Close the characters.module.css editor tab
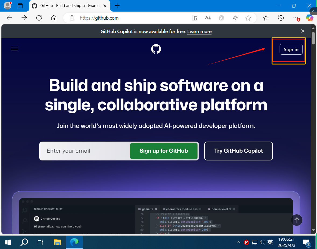 click(x=200, y=209)
